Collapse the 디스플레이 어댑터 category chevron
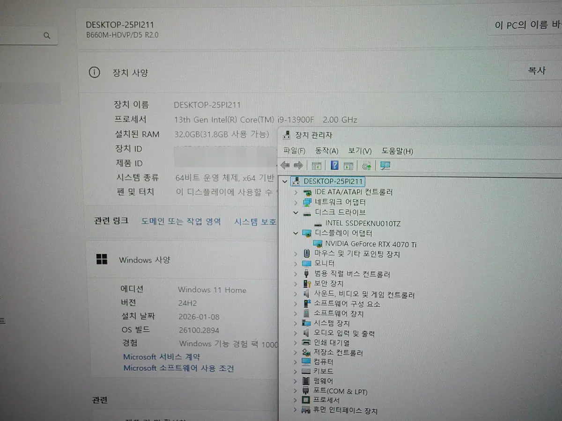Image resolution: width=562 pixels, height=421 pixels. (295, 233)
